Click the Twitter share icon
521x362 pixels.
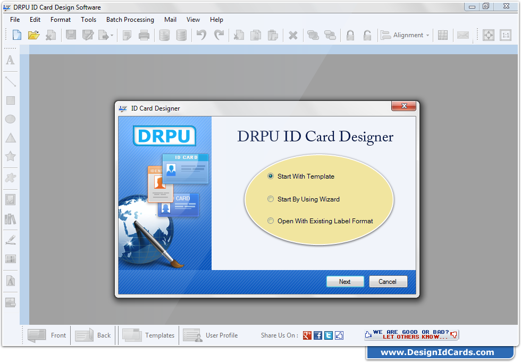click(329, 335)
